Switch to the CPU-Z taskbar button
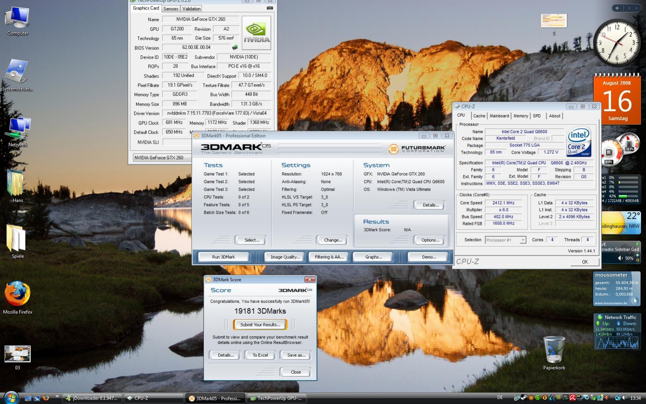Viewport: 646px width, 404px height. point(154,398)
